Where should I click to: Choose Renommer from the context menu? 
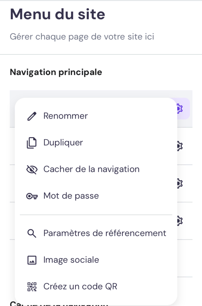click(x=66, y=116)
